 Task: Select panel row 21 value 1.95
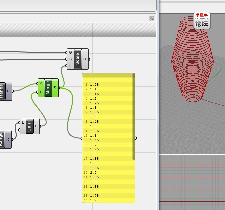click(x=108, y=177)
